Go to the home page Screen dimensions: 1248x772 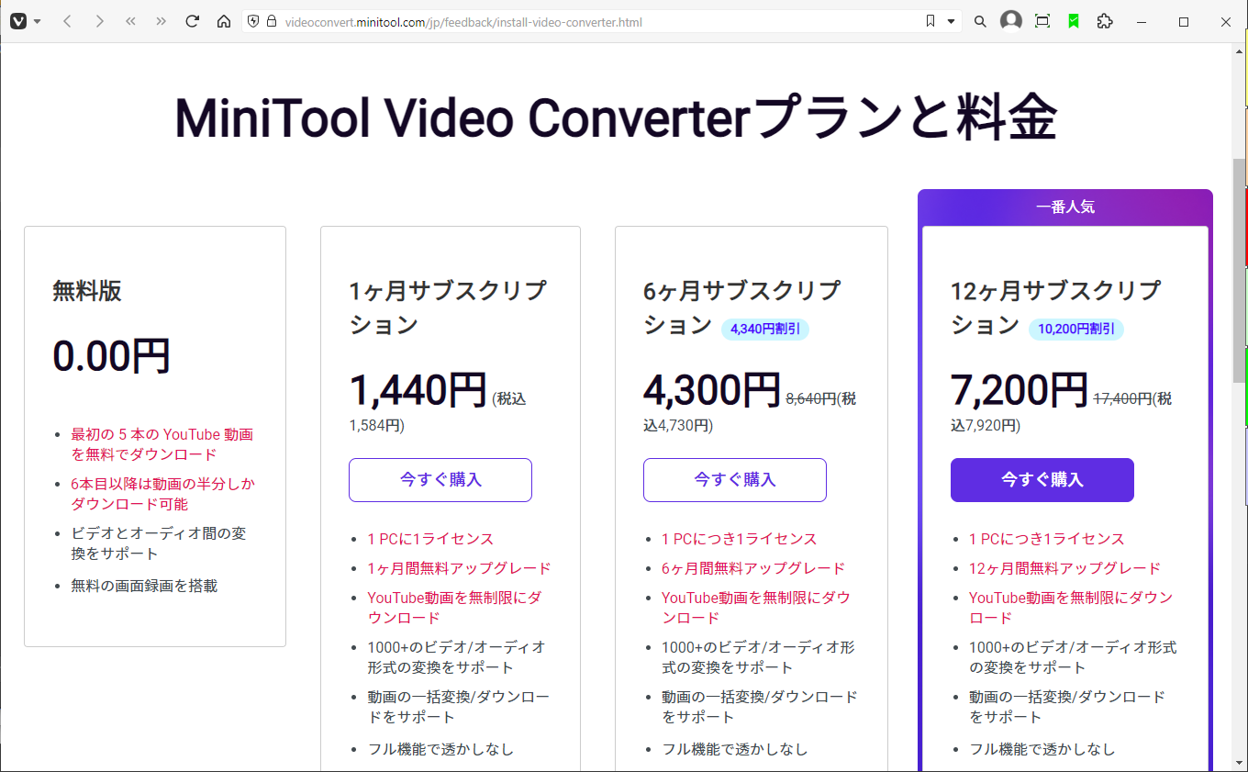pos(224,21)
